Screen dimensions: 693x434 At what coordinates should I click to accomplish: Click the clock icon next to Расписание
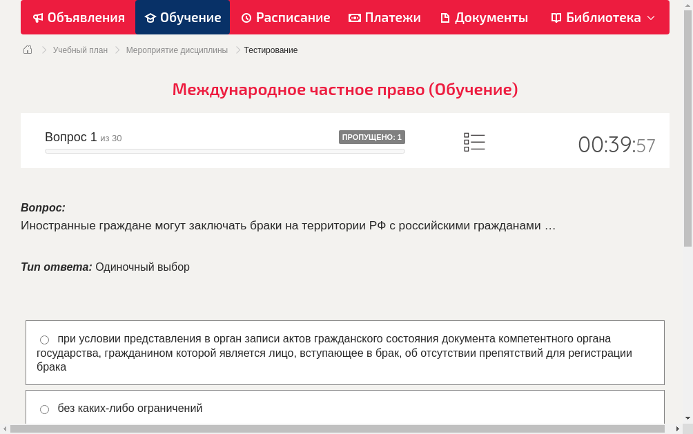pyautogui.click(x=246, y=17)
